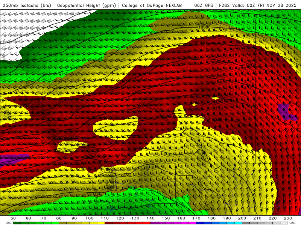Click the 'Valid: 00Z FRI NOV 28 2025' text
The height and width of the screenshot is (225, 301).
[x=265, y=5]
